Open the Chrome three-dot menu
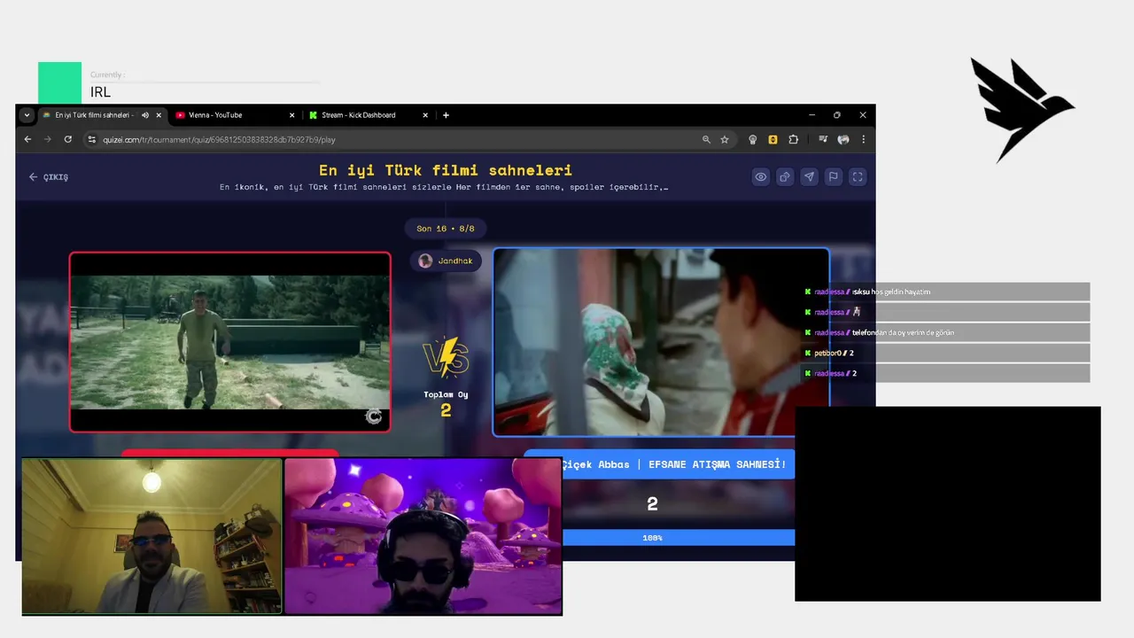1134x638 pixels. [863, 139]
